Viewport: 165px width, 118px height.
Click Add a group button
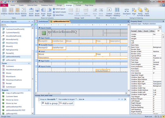pyautogui.click(x=50, y=103)
